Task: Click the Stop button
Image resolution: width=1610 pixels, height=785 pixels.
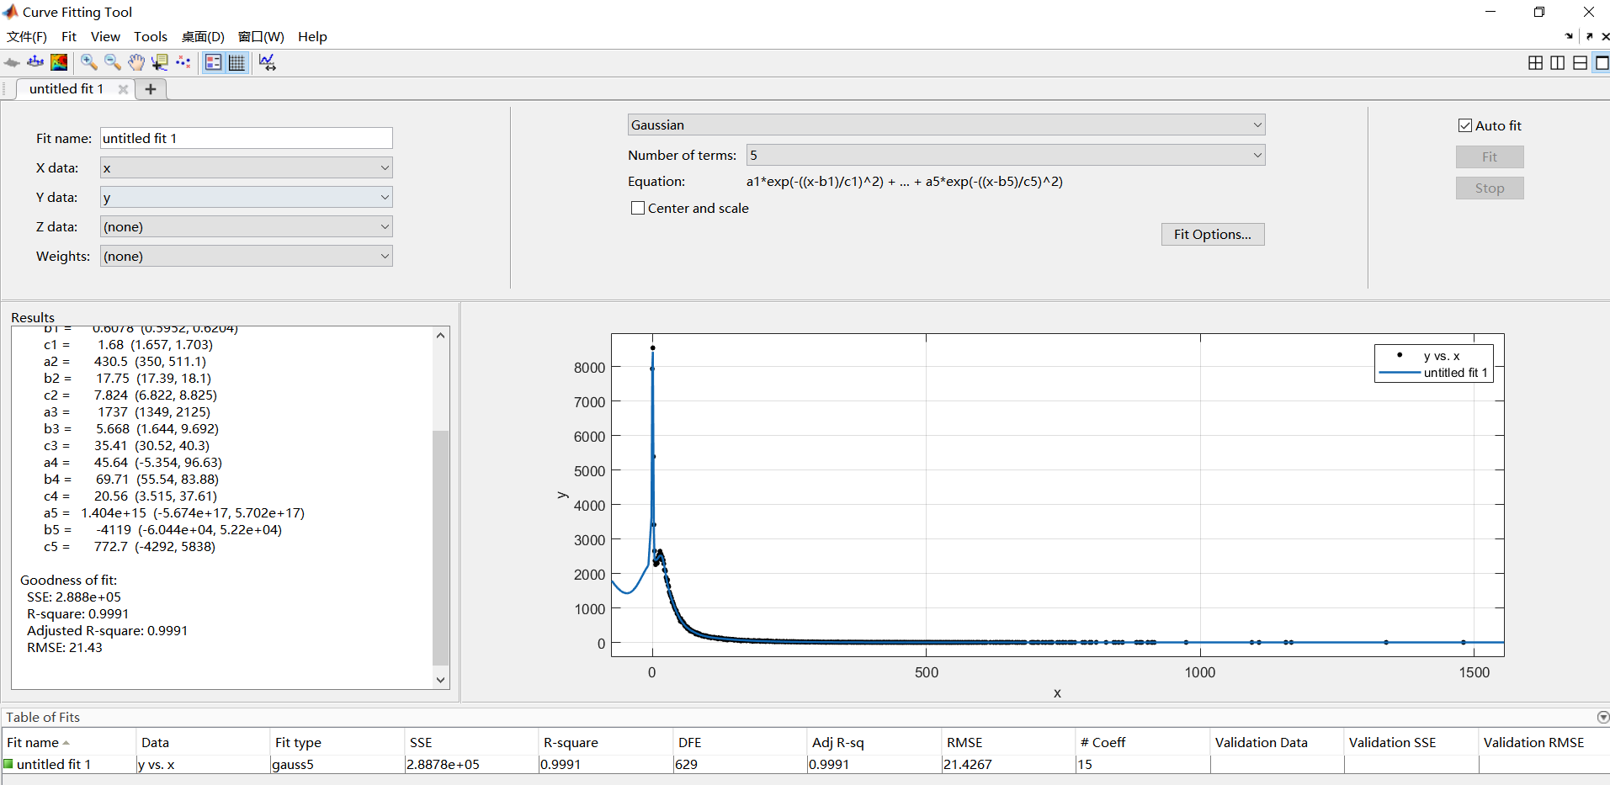Action: (1490, 188)
